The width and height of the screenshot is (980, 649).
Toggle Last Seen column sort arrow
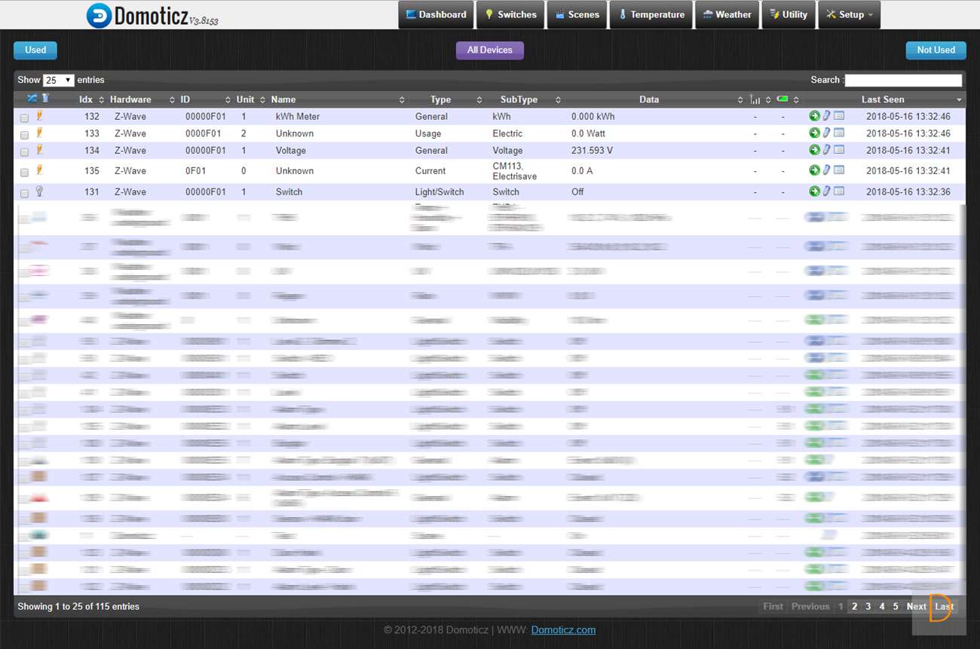click(959, 100)
